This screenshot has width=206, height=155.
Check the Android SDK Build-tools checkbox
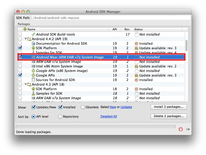(20, 34)
